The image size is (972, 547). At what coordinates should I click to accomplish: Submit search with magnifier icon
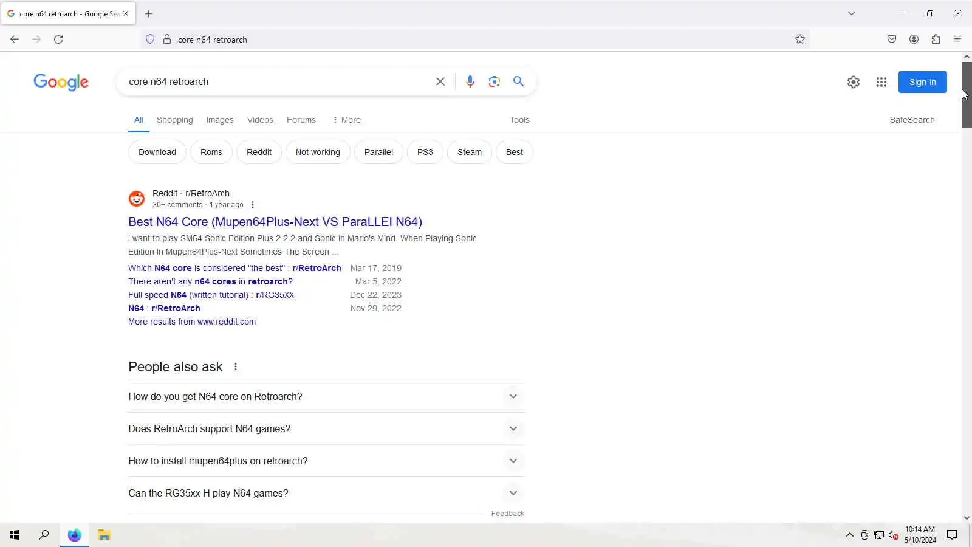518,81
